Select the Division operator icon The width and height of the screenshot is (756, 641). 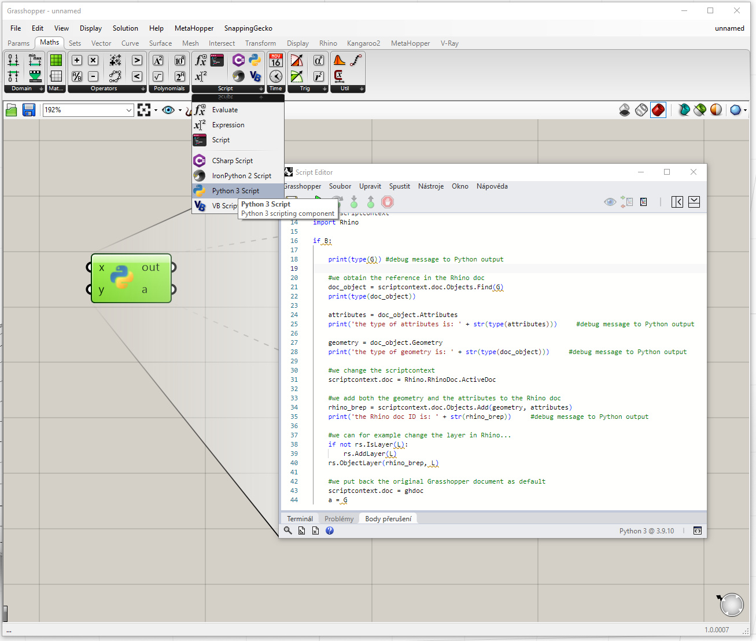point(76,76)
